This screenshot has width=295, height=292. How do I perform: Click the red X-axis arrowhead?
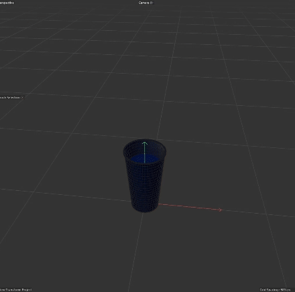click(220, 210)
